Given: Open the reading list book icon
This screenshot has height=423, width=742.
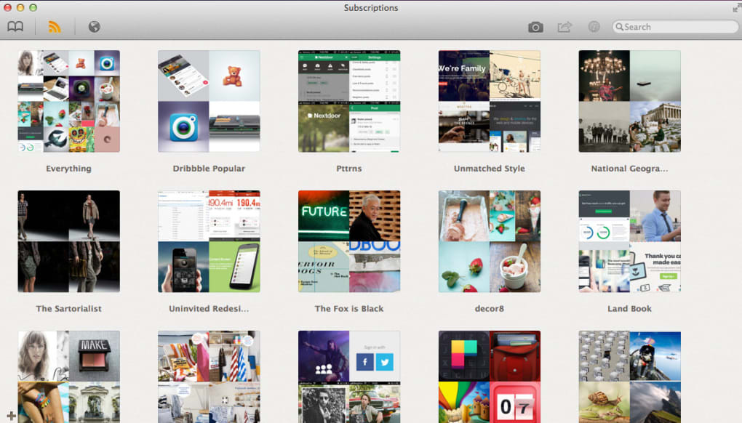Looking at the screenshot, I should pos(15,27).
